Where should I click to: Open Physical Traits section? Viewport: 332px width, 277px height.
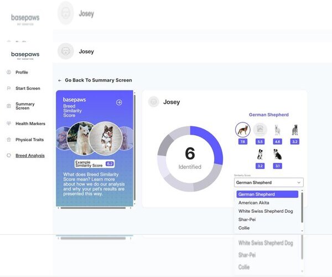(x=30, y=140)
